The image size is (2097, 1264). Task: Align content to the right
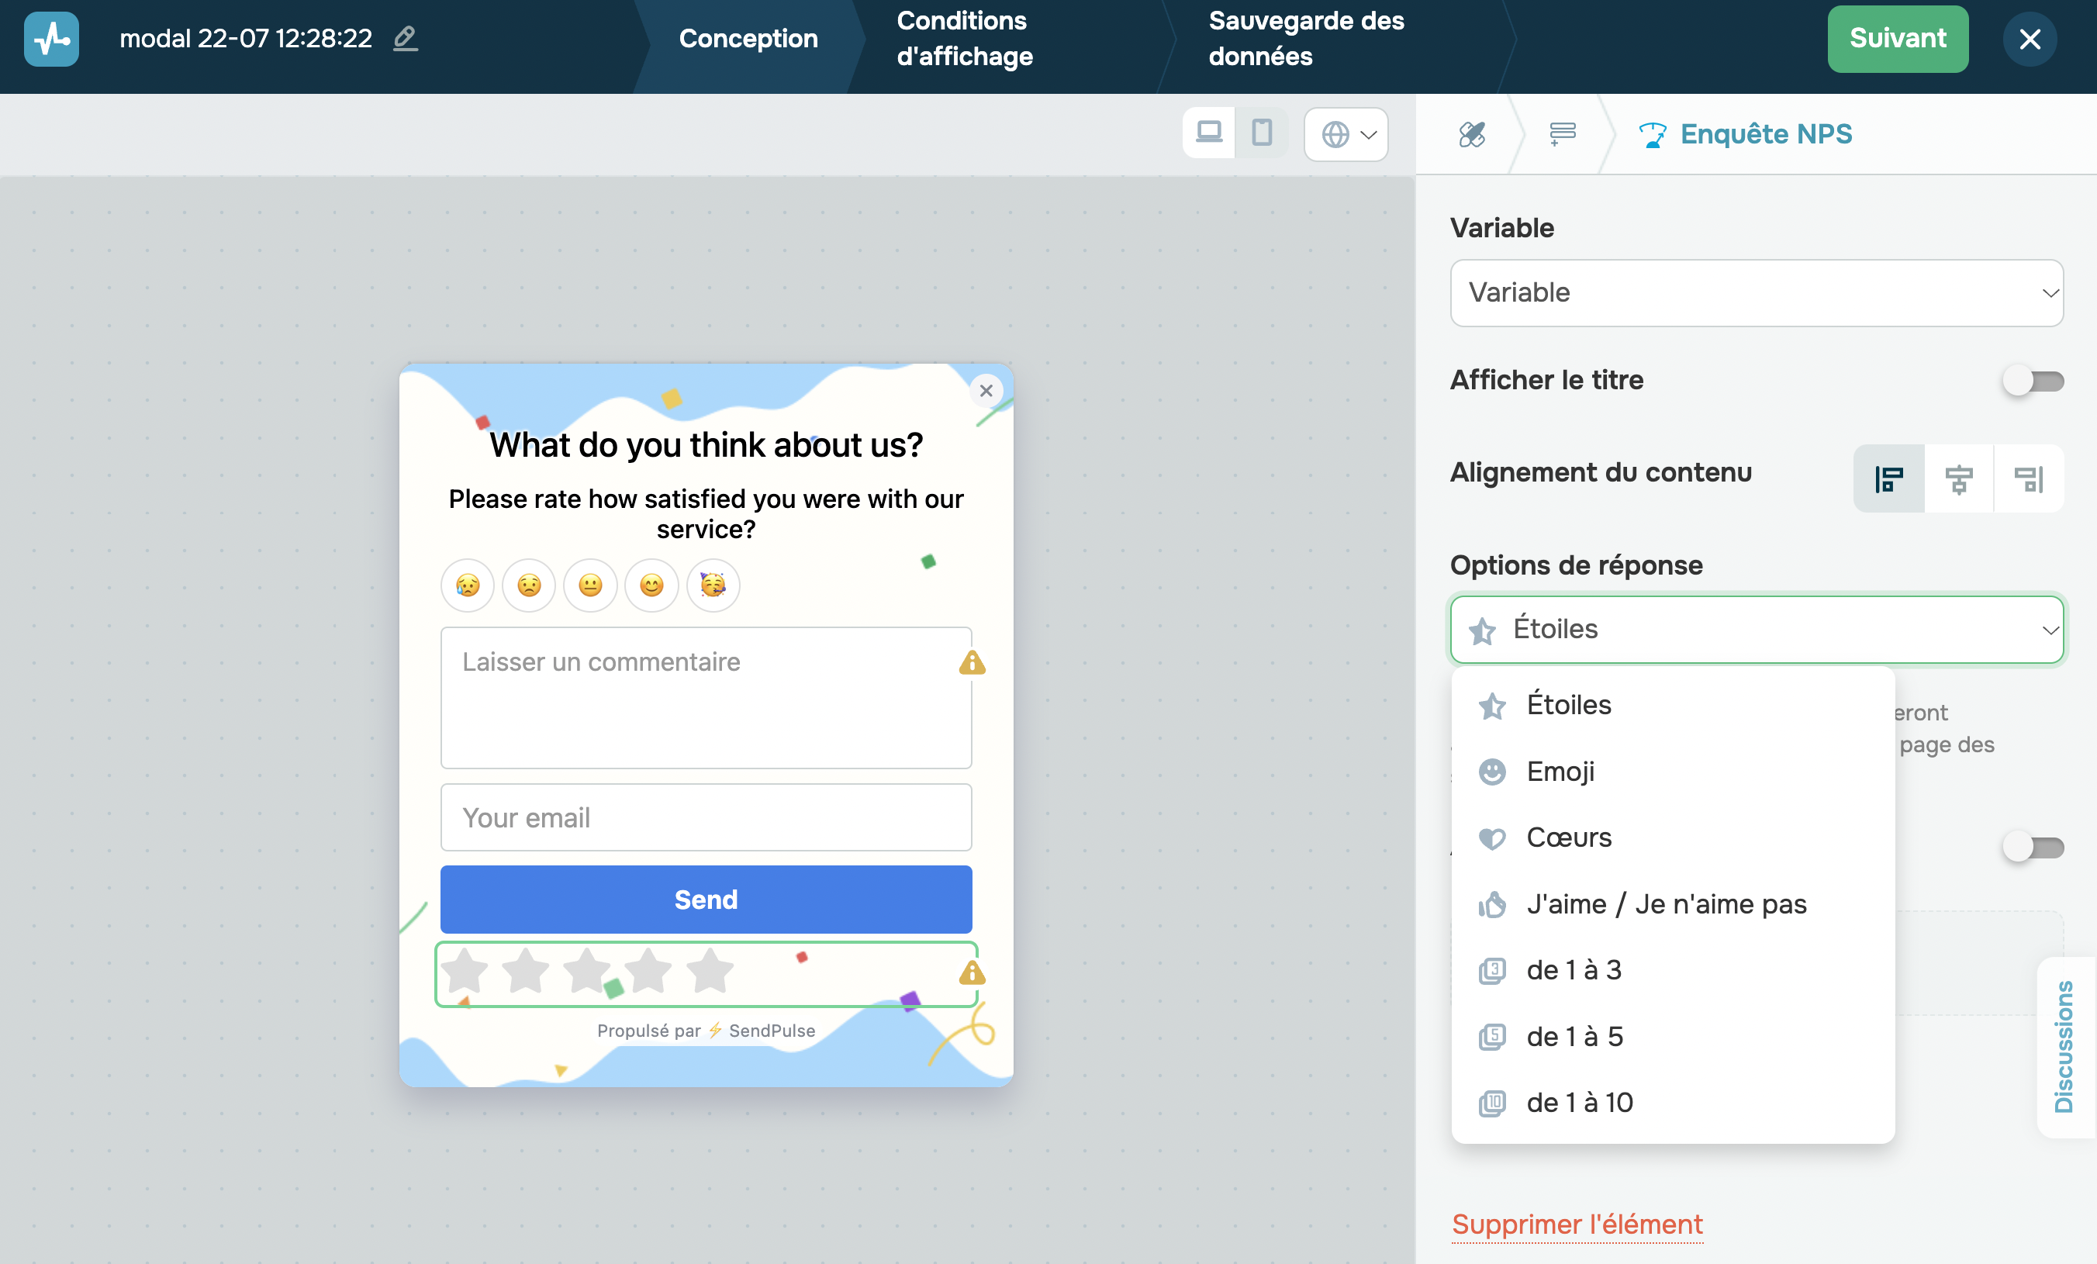2028,479
